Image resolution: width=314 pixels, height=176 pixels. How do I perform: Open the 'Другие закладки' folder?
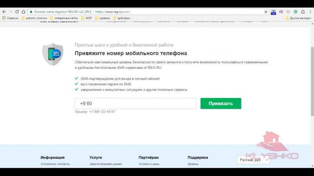tap(298, 18)
